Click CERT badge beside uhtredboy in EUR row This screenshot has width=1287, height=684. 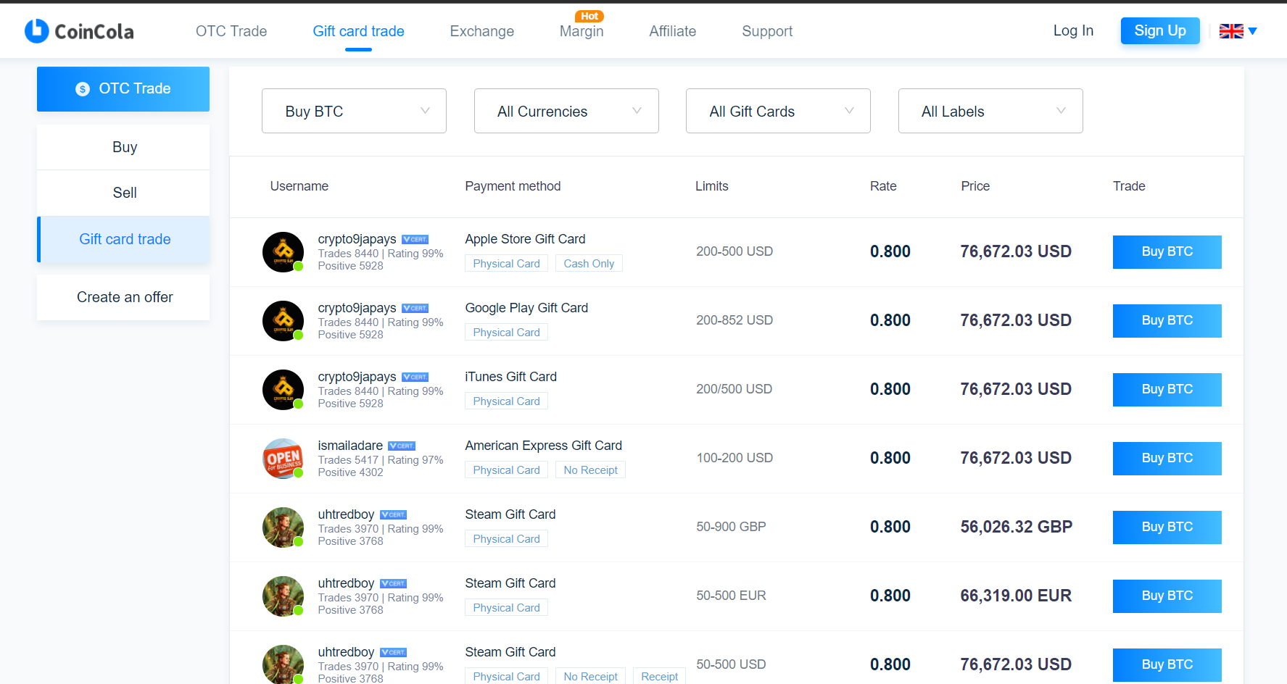pos(393,583)
